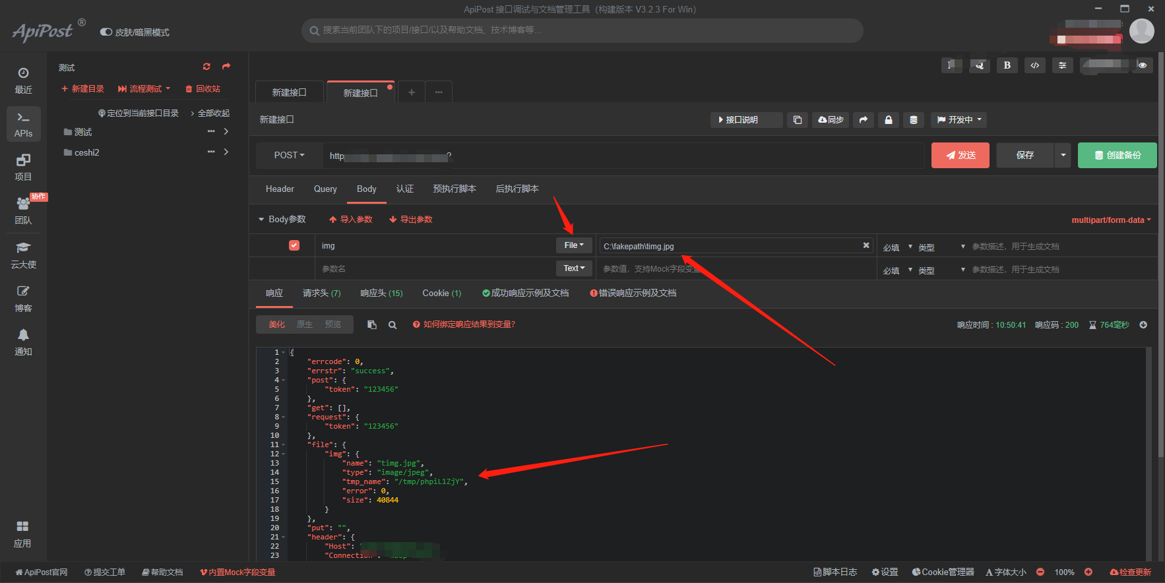The image size is (1165, 583).
Task: Switch to the Query tab
Action: [x=325, y=189]
